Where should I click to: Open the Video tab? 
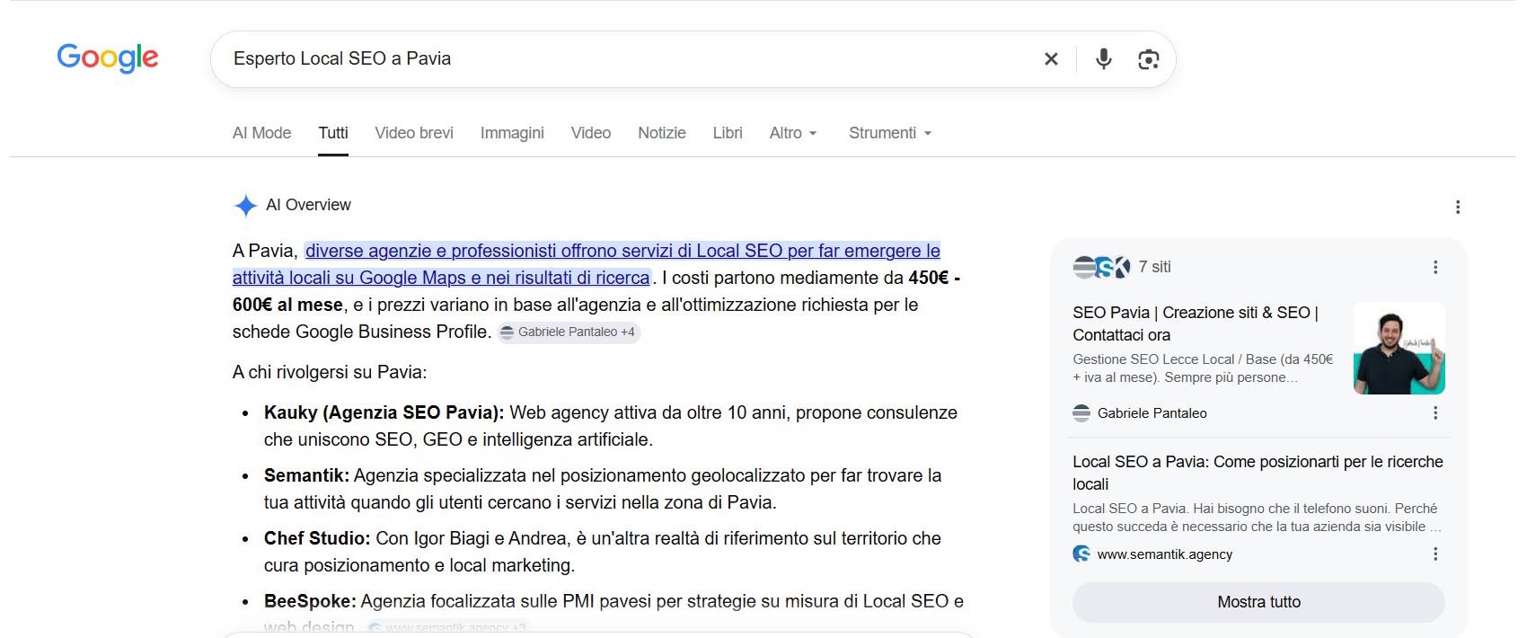591,133
